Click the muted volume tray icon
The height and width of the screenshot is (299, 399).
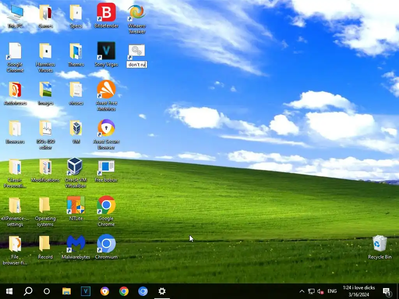(320, 291)
